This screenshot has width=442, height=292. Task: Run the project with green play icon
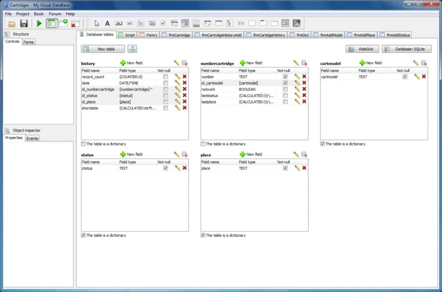(x=39, y=24)
